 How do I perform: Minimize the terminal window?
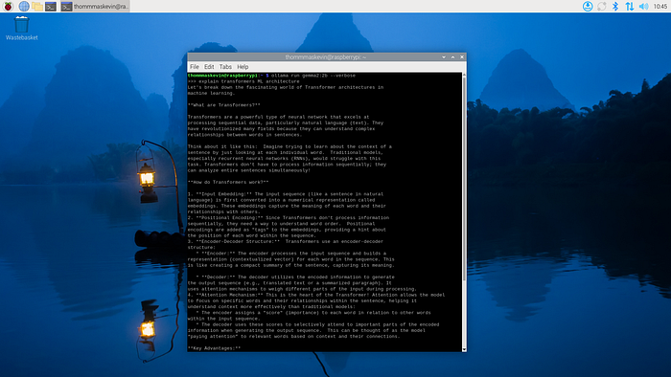coord(444,56)
